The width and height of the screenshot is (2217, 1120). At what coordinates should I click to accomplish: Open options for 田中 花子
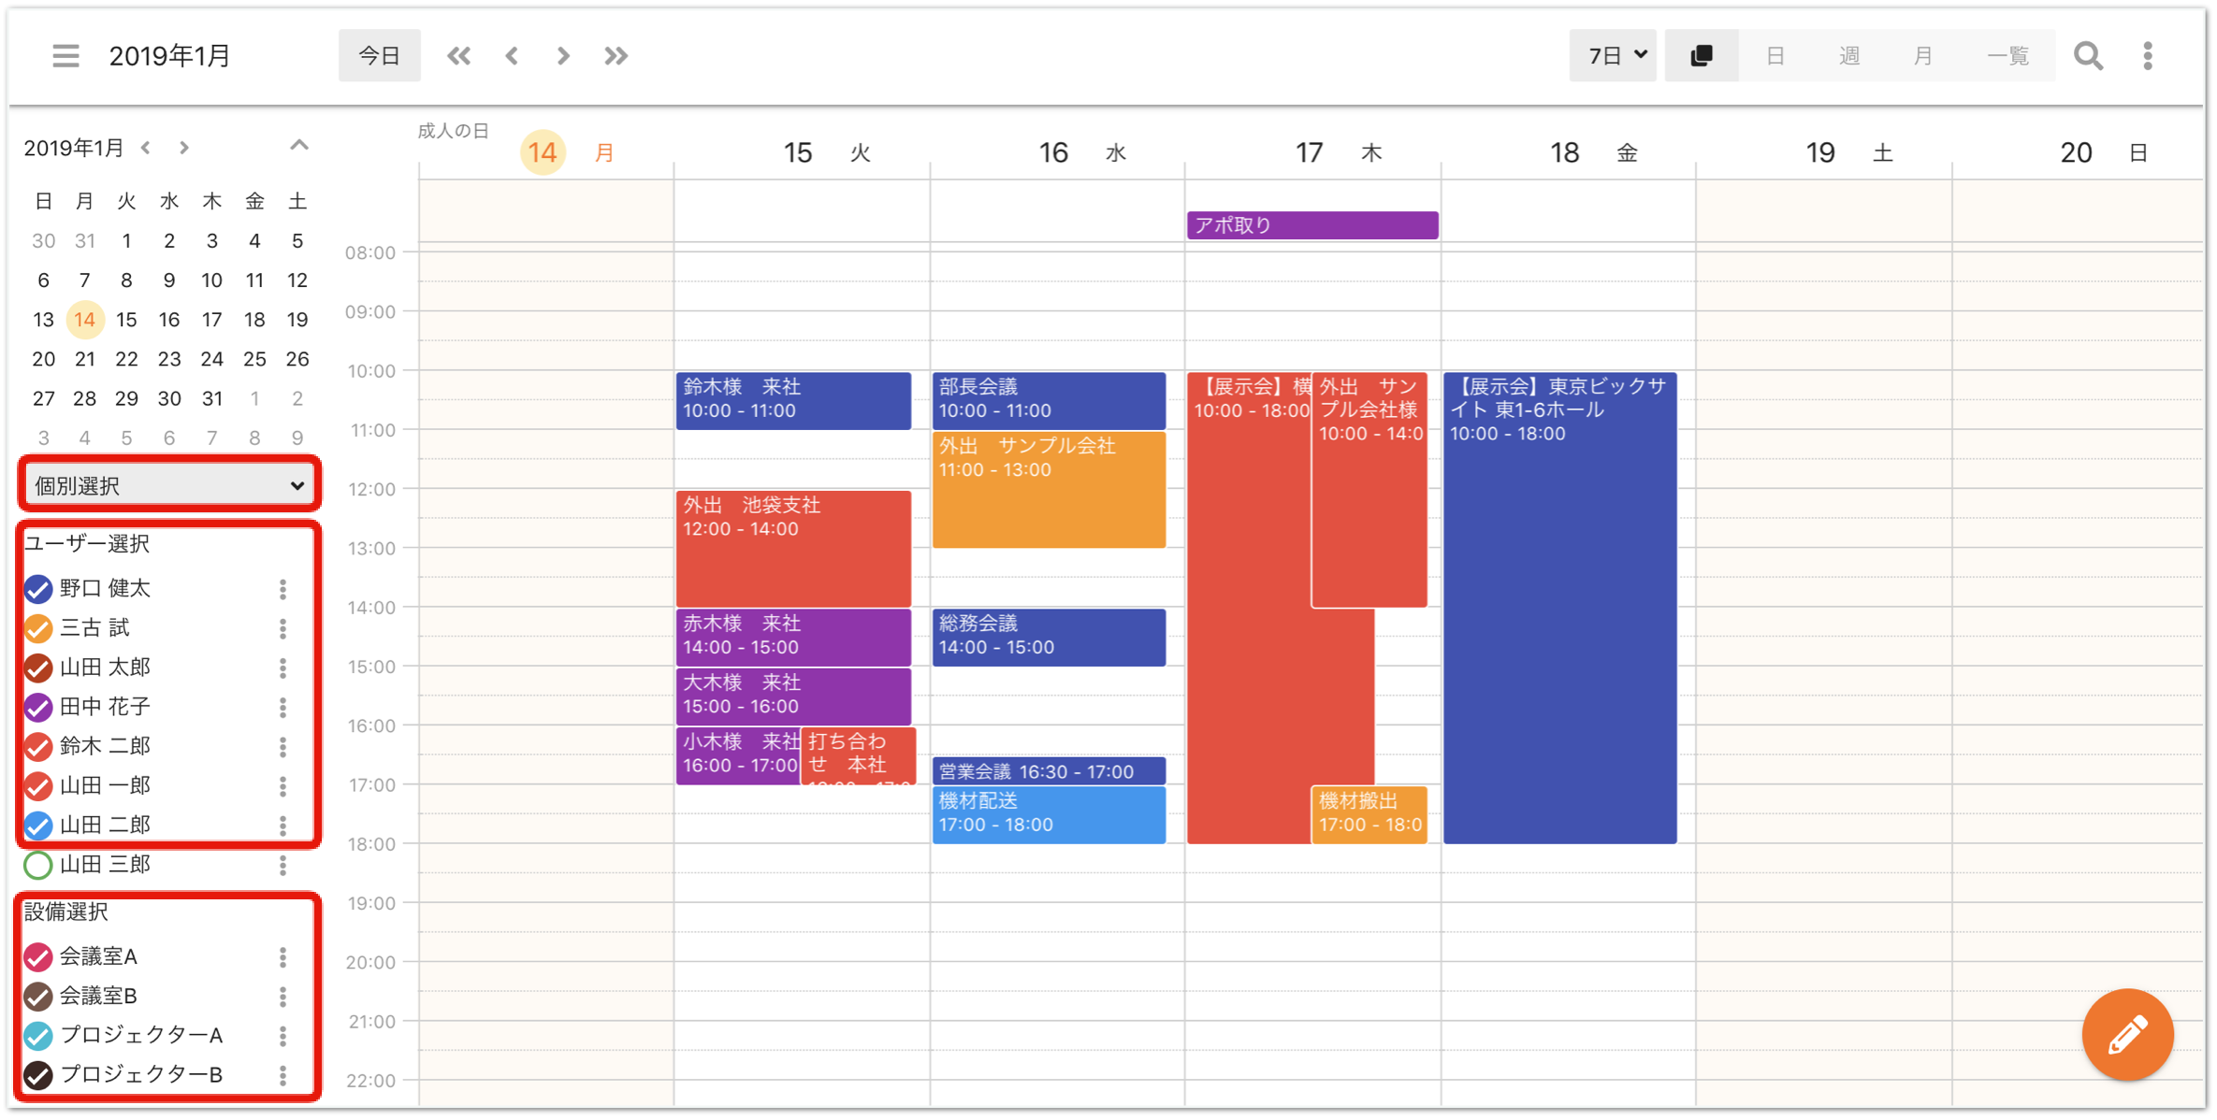(x=283, y=707)
